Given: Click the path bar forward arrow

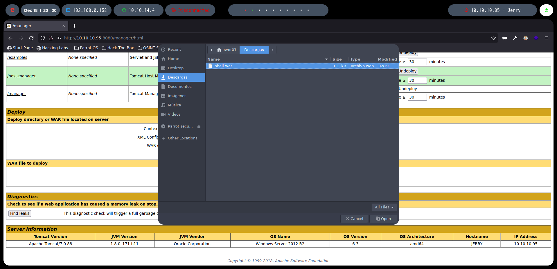Looking at the screenshot, I should (272, 50).
